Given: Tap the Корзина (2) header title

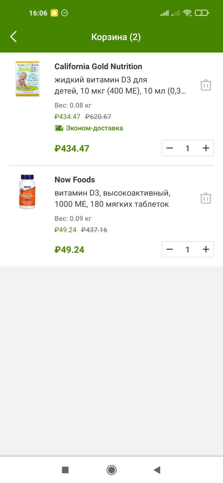Looking at the screenshot, I should coord(116,37).
